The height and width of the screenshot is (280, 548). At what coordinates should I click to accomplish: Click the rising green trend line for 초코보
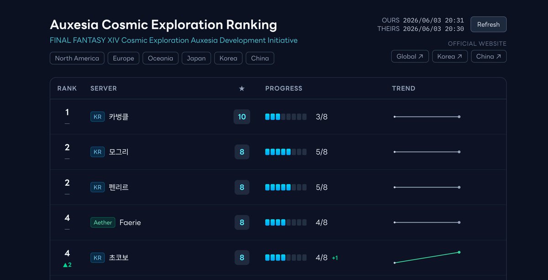427,258
